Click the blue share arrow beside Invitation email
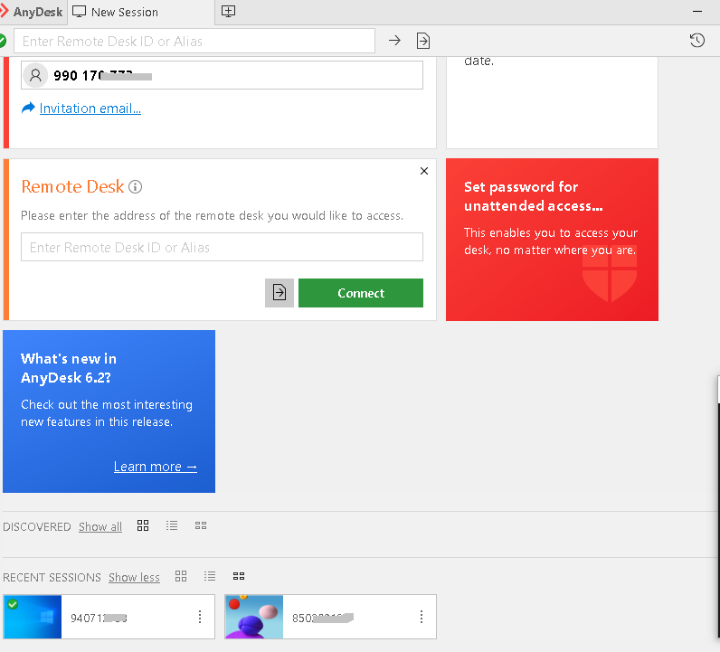Screen dimensions: 720x652 click(28, 108)
